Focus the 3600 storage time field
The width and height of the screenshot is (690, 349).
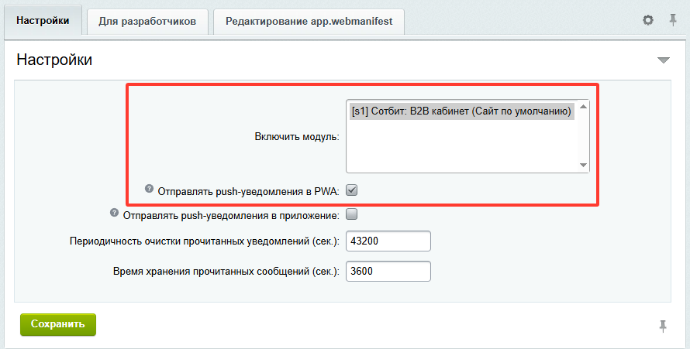point(388,272)
